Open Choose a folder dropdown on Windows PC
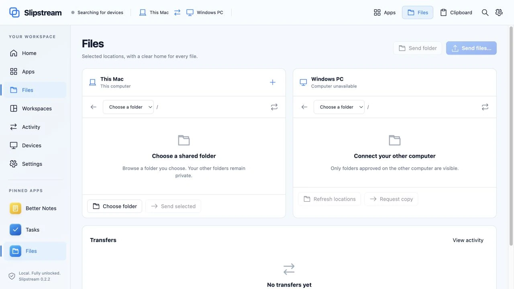The height and width of the screenshot is (289, 514). coord(339,107)
